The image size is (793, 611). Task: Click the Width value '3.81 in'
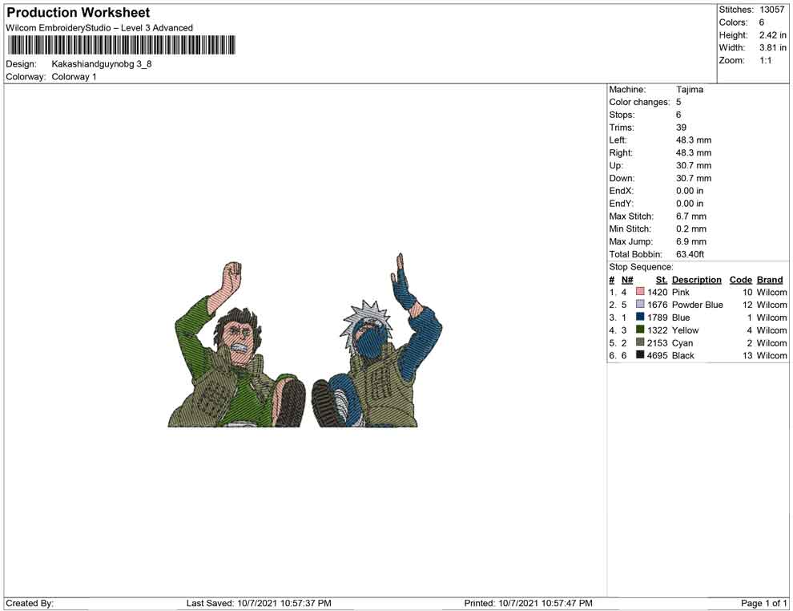pos(772,47)
